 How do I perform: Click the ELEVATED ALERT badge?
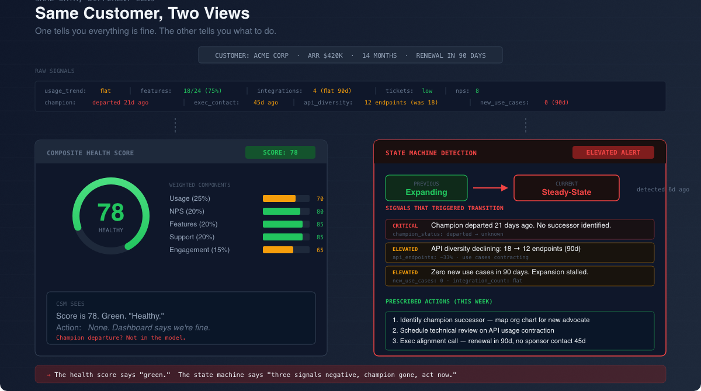point(613,152)
